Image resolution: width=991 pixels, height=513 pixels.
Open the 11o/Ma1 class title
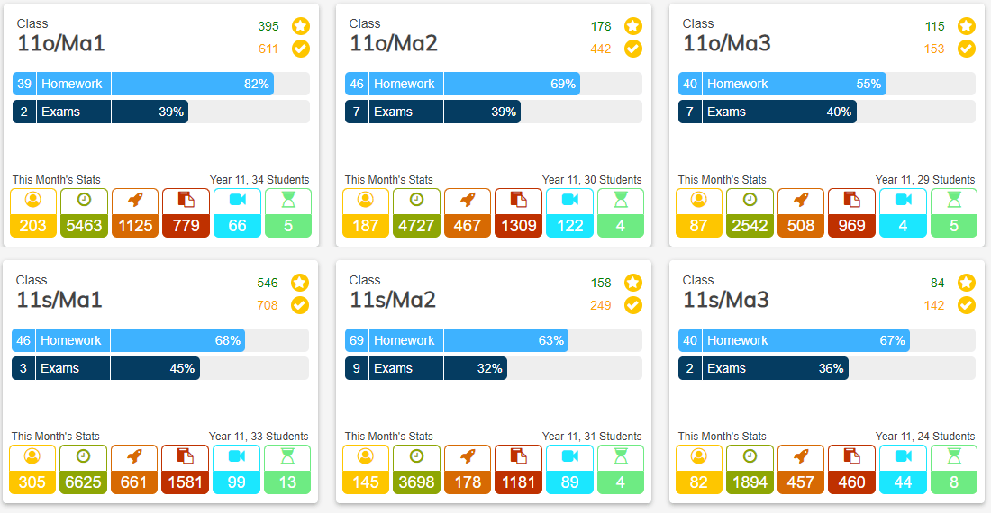pos(61,43)
